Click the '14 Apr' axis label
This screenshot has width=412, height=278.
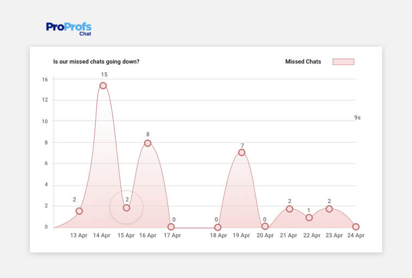102,236
